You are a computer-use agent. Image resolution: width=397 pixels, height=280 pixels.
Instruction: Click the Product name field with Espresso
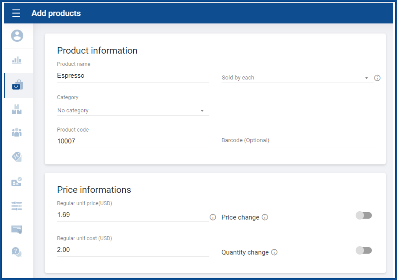(x=133, y=76)
